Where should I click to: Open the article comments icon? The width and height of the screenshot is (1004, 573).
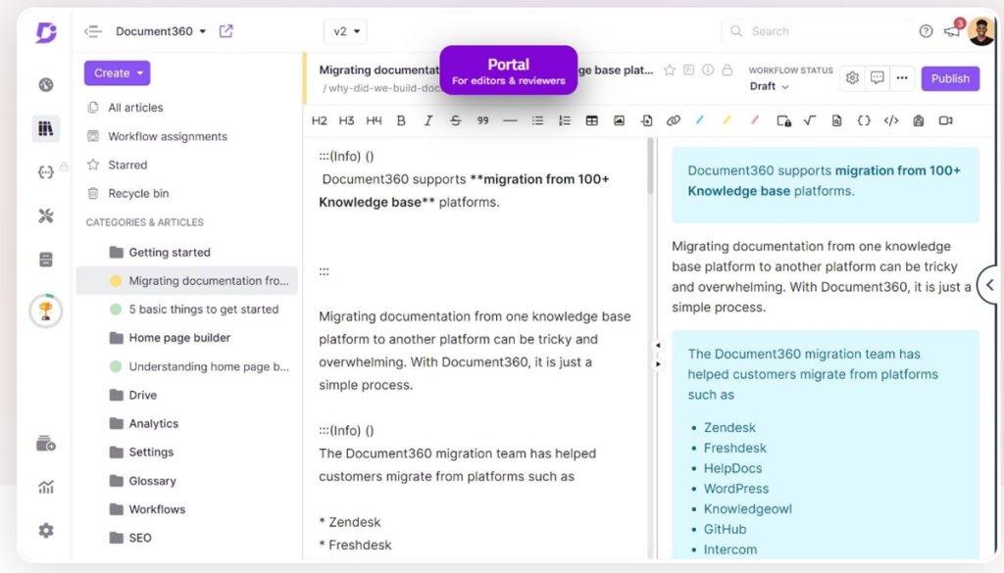[878, 78]
